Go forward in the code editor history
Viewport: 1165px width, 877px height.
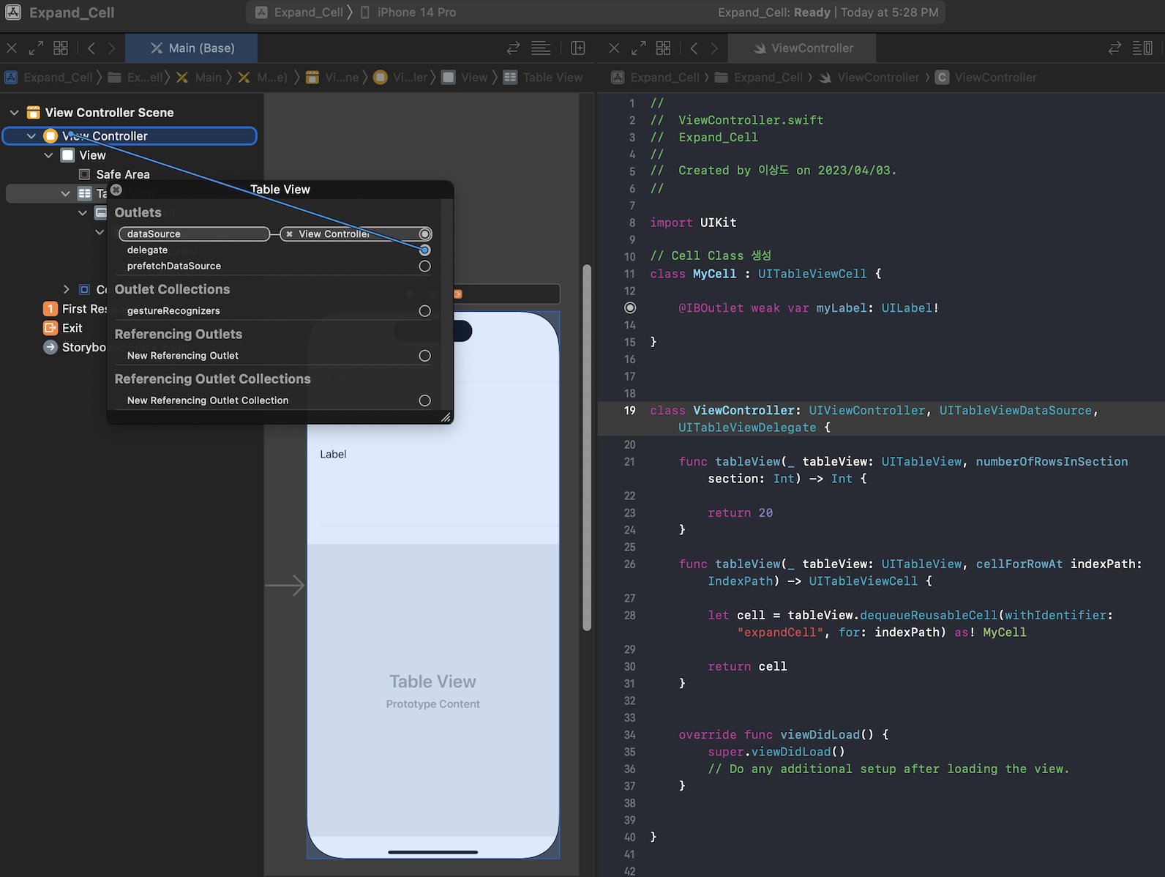(714, 48)
